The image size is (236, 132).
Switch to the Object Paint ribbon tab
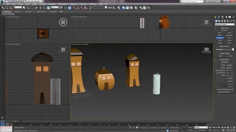[41, 11]
